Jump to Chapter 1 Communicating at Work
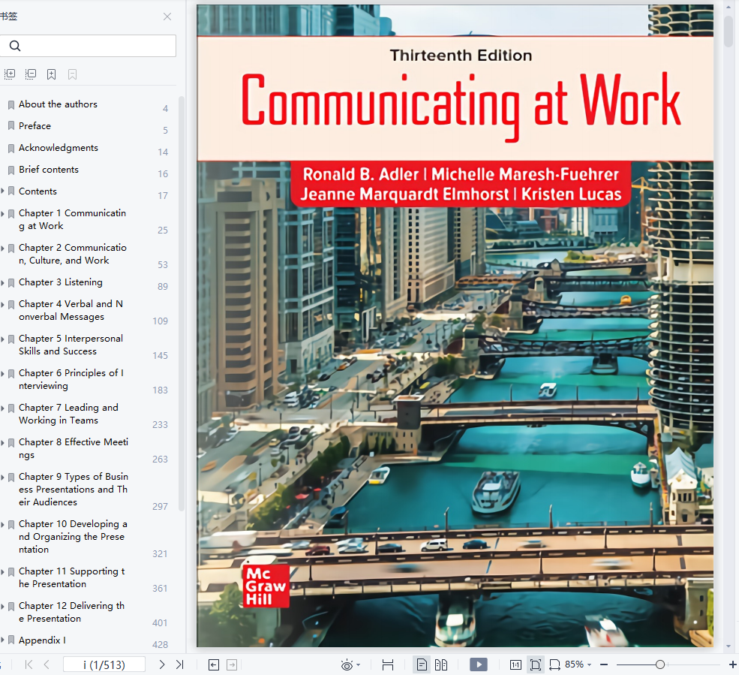Image resolution: width=739 pixels, height=675 pixels. 73,219
